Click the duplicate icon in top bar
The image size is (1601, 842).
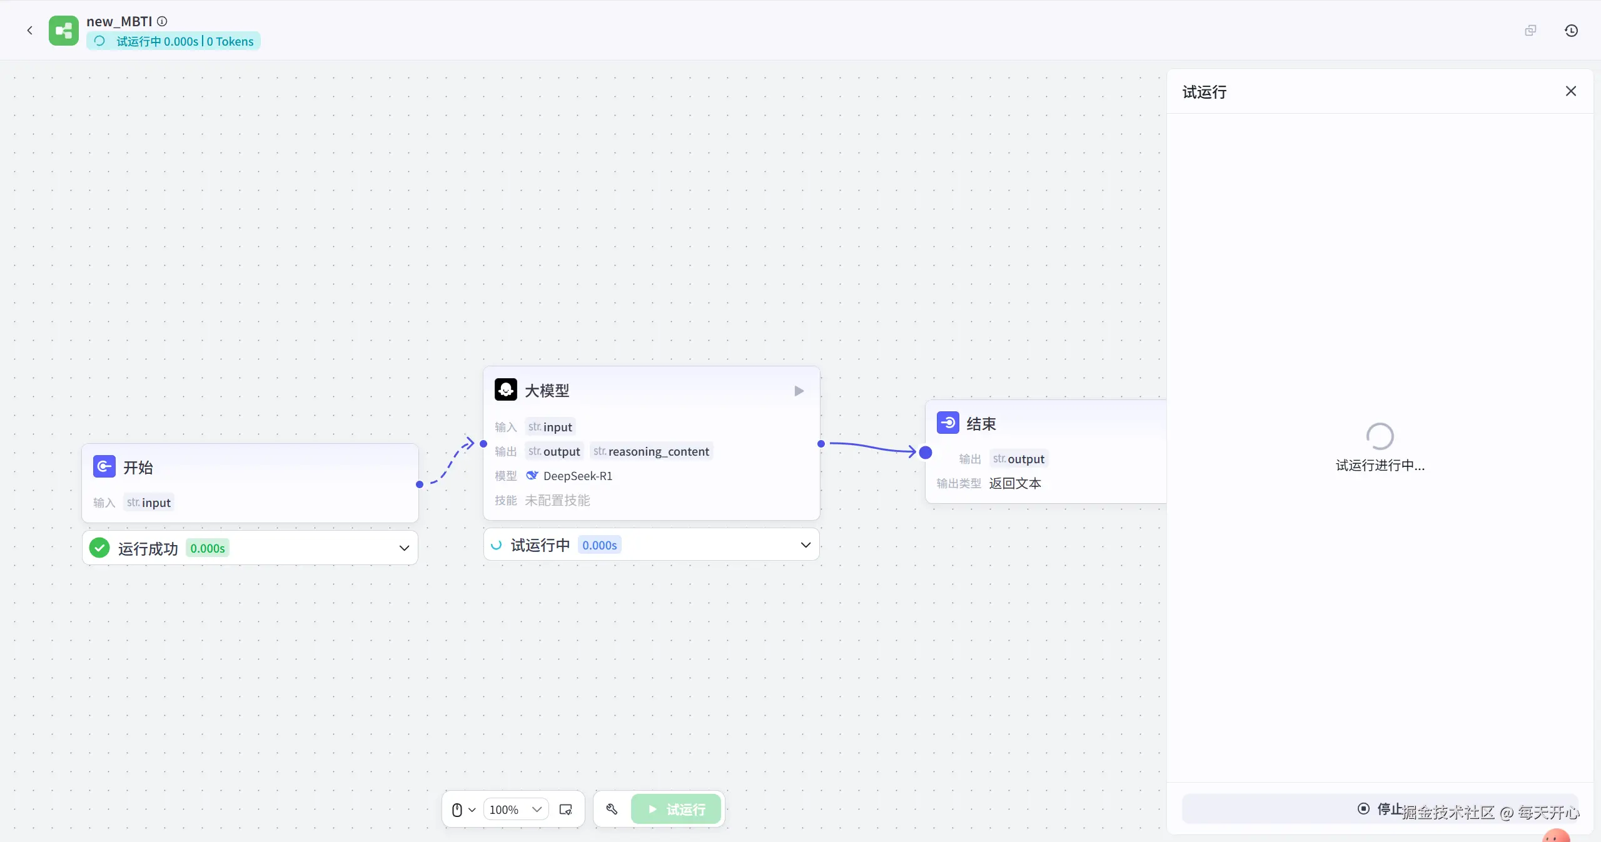[1530, 30]
